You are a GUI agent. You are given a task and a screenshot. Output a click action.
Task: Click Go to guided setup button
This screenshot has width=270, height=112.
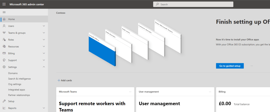pyautogui.click(x=230, y=66)
